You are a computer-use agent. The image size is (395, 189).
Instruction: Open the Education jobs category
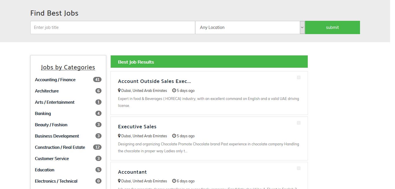(x=45, y=170)
